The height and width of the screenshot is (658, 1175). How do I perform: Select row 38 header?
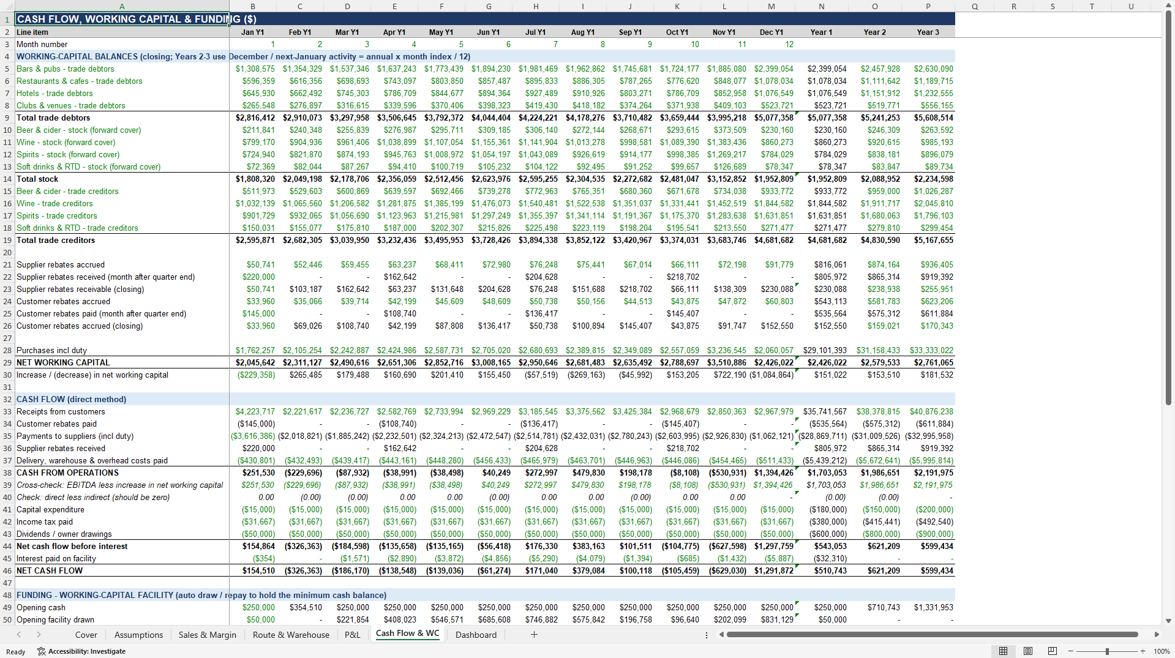tap(7, 473)
